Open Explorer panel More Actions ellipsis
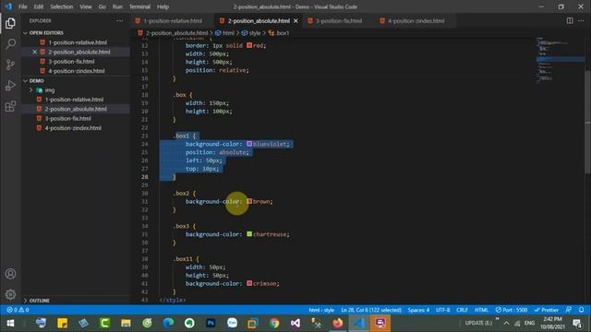This screenshot has height=332, width=591. coord(120,20)
